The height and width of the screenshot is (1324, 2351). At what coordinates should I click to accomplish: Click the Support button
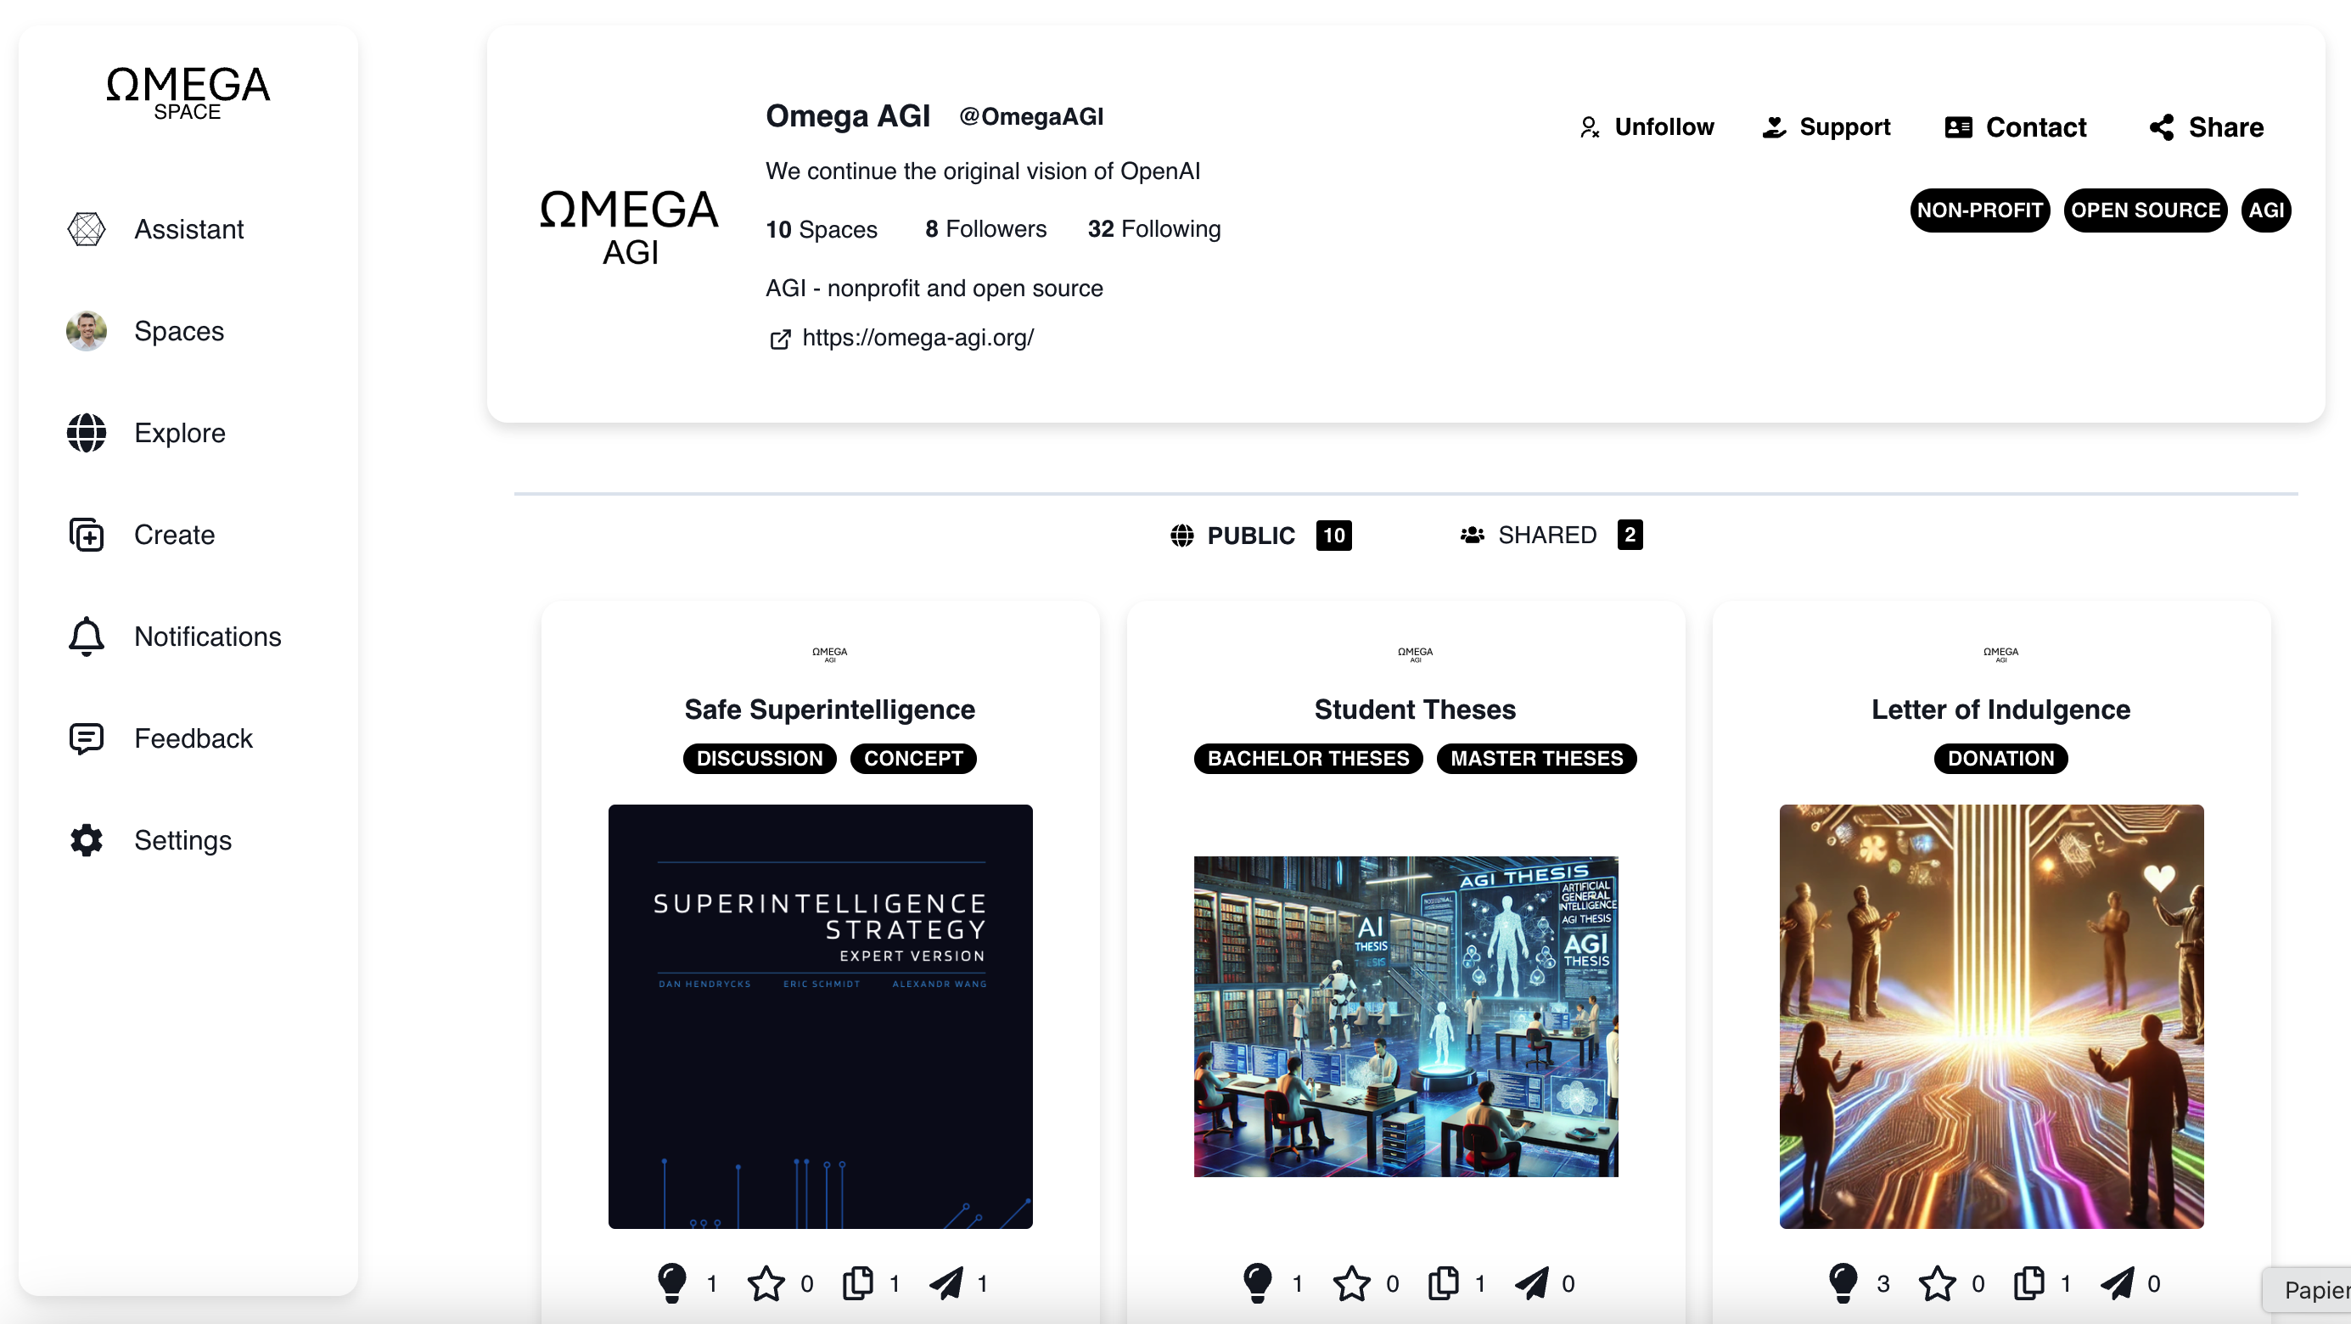[x=1826, y=126]
